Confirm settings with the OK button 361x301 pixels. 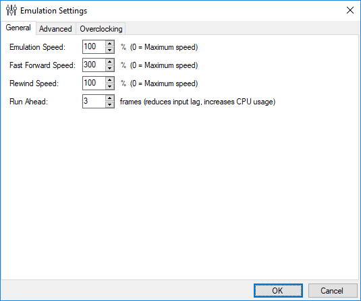pos(278,291)
